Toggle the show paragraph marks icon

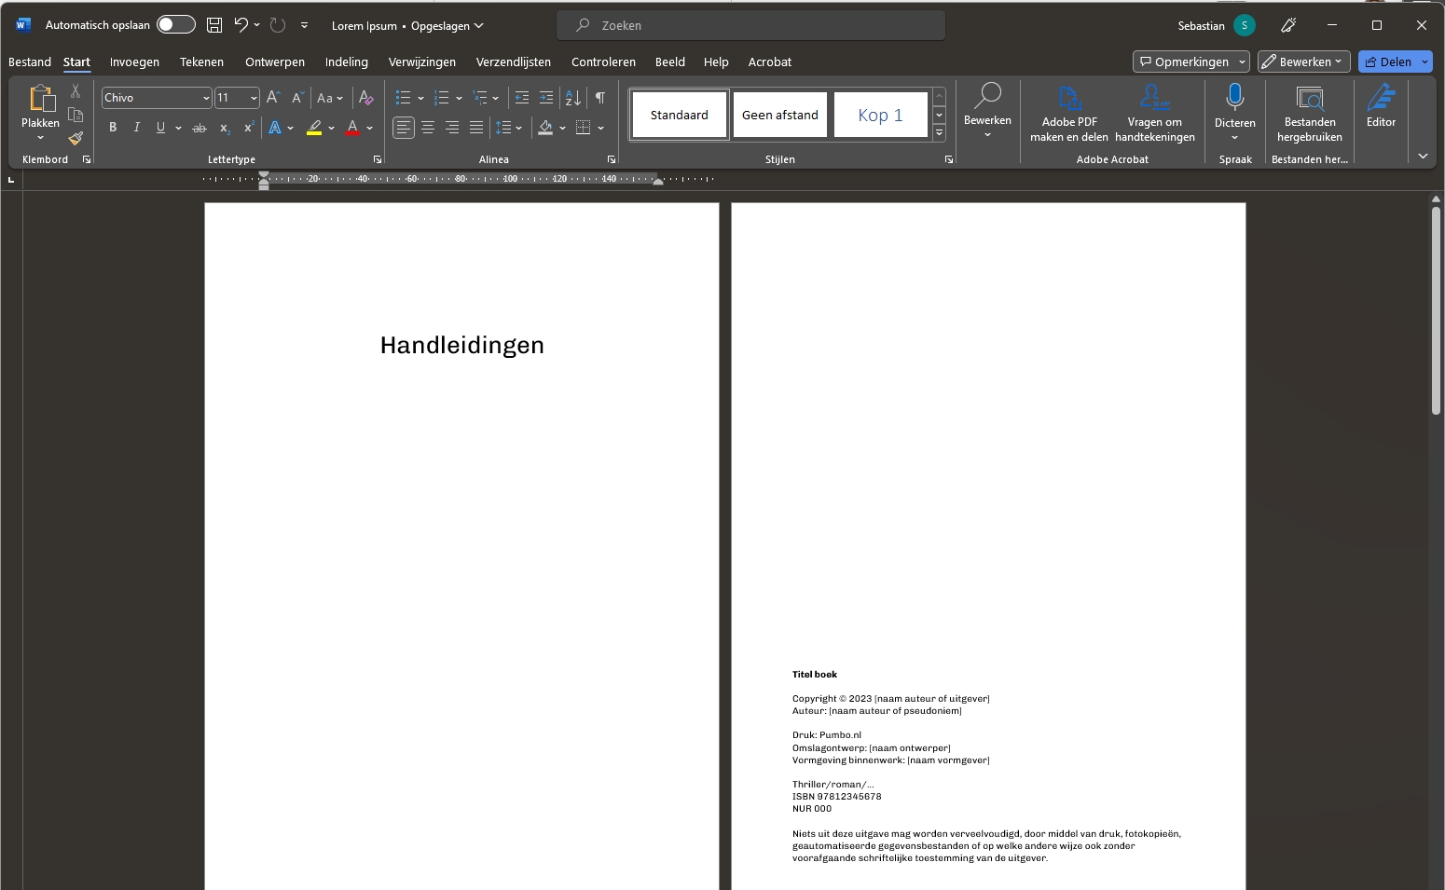point(600,98)
